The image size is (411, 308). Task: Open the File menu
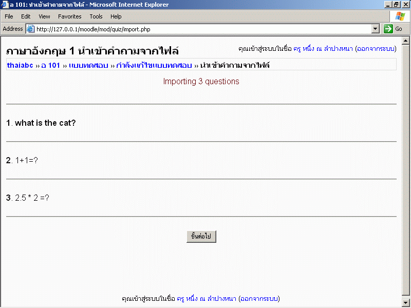[x=9, y=16]
